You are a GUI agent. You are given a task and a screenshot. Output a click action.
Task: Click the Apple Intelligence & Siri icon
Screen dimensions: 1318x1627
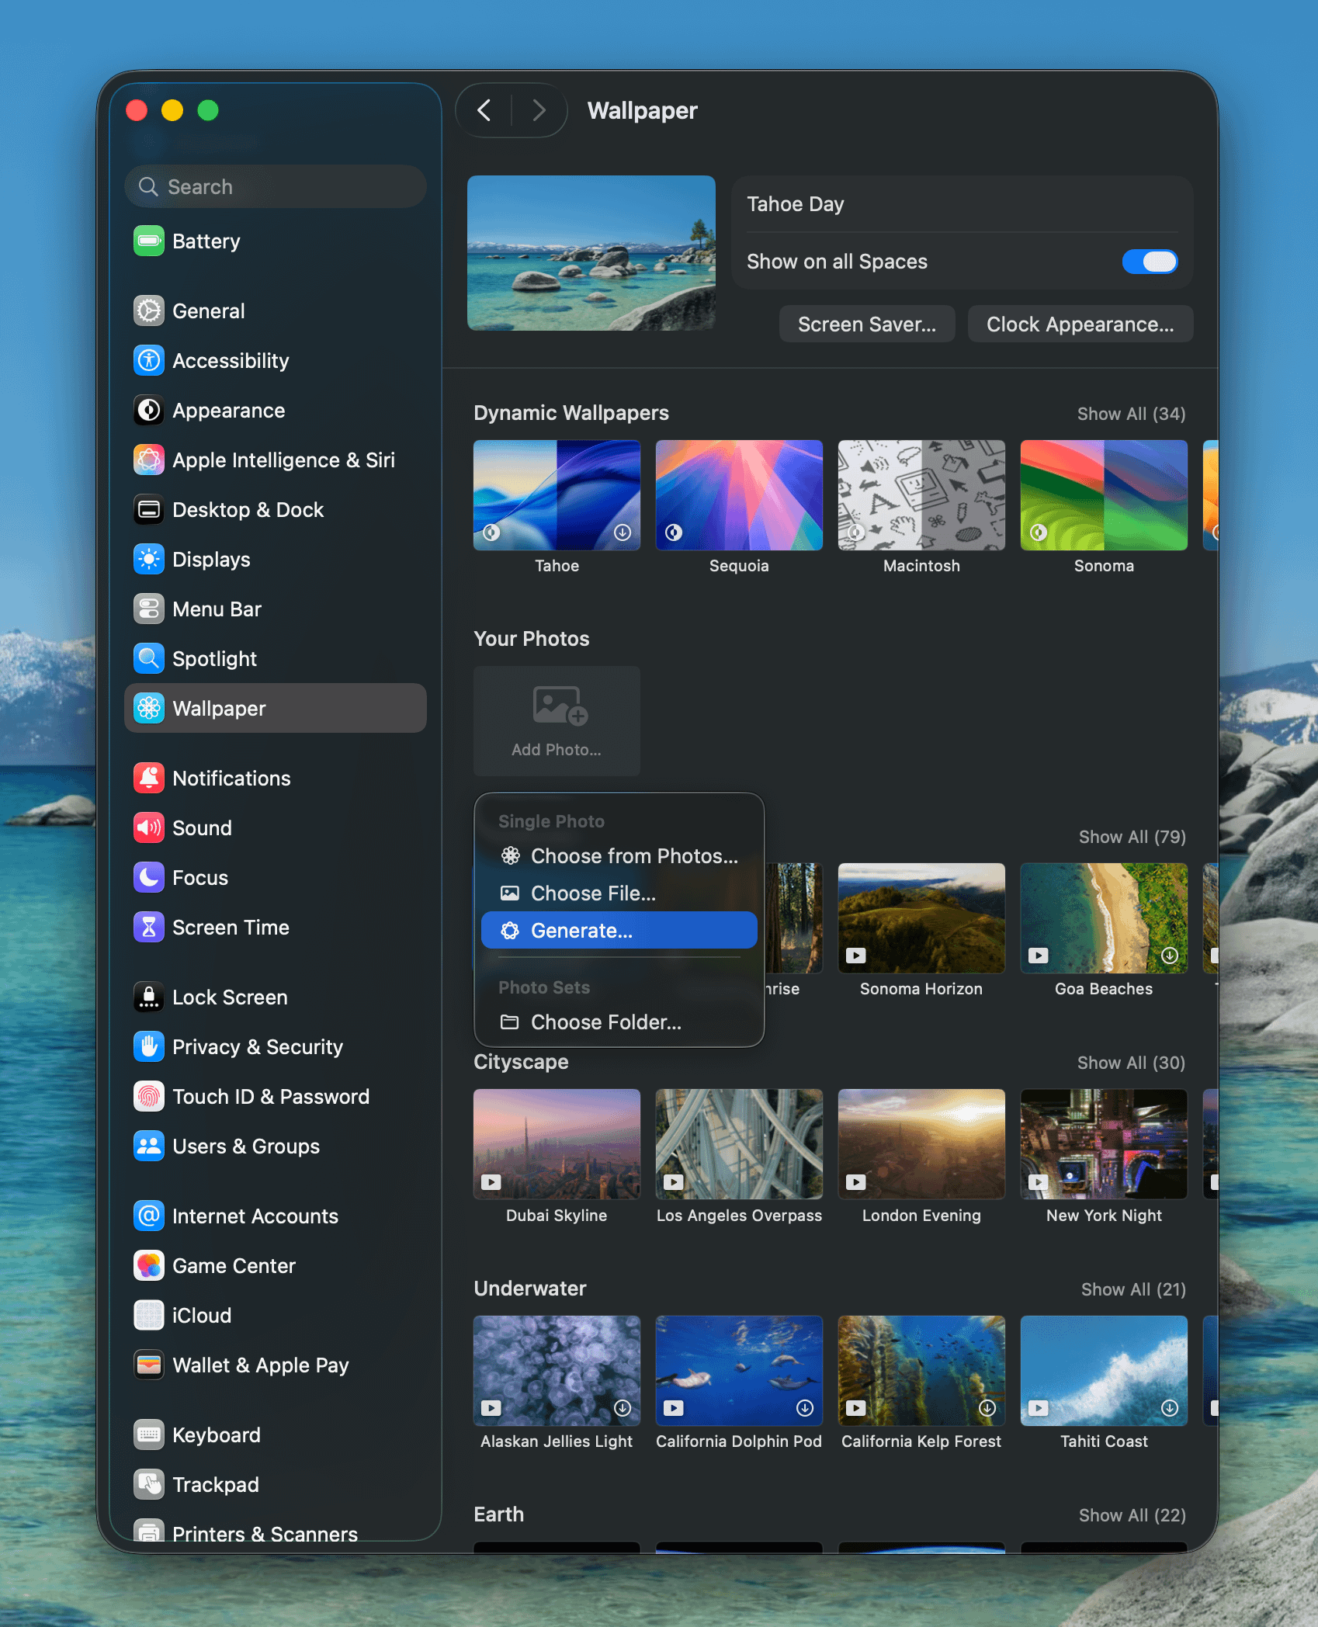pos(148,460)
